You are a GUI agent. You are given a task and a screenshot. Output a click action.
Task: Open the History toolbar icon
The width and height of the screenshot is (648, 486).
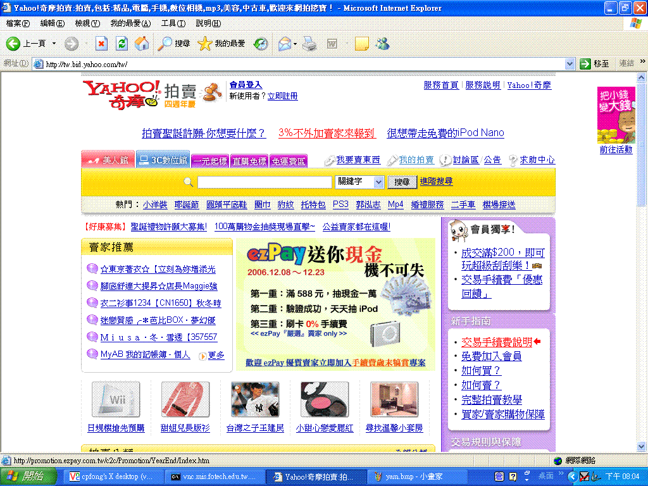tap(260, 44)
